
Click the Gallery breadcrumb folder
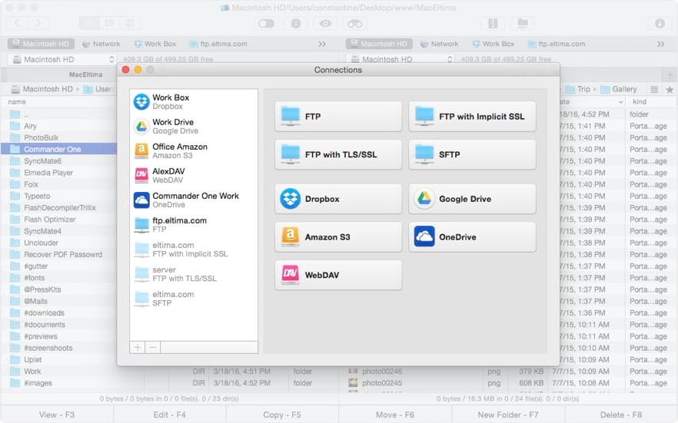[619, 89]
